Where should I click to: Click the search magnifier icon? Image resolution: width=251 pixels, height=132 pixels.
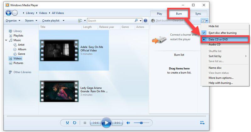[x=136, y=21]
